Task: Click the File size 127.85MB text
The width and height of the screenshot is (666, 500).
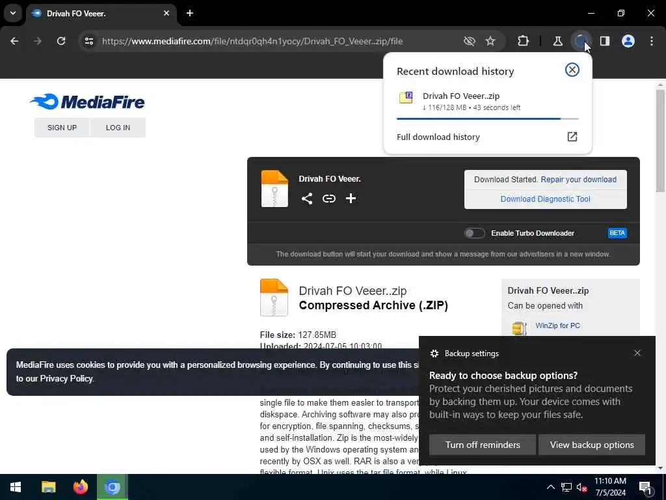Action: (298, 335)
